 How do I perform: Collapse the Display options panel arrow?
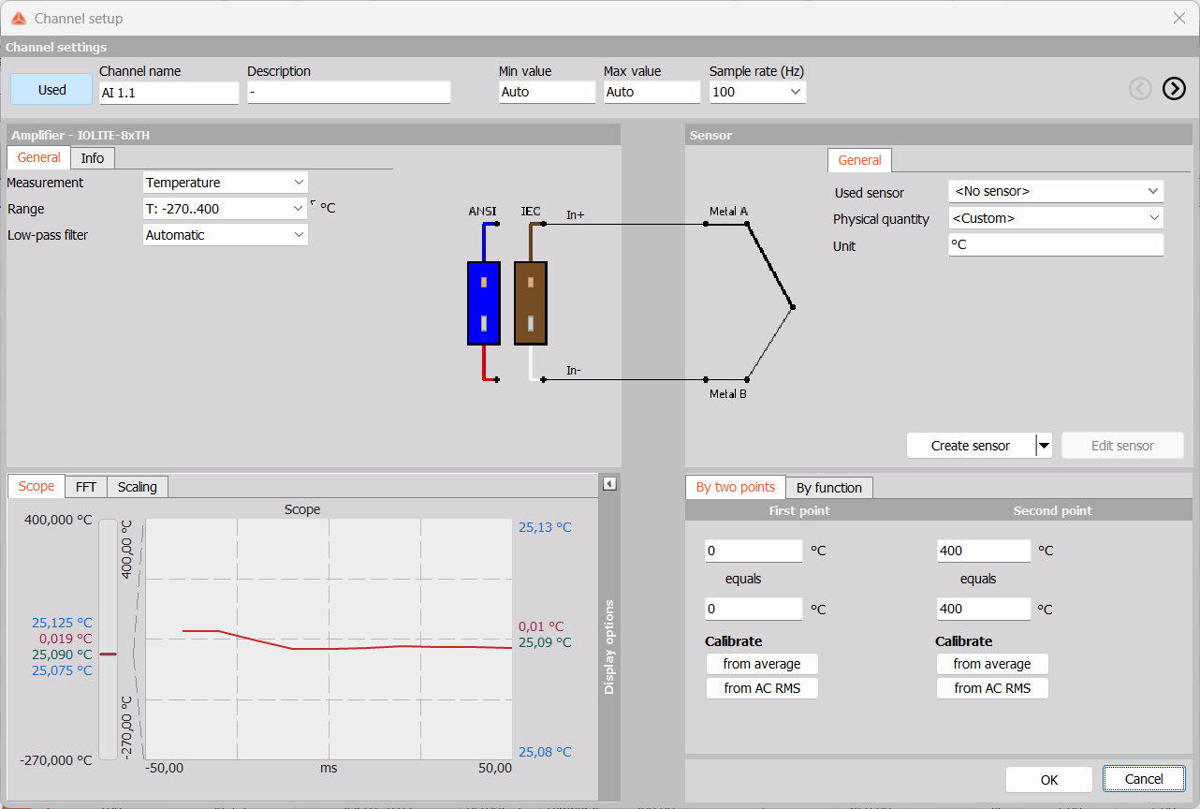pyautogui.click(x=609, y=484)
